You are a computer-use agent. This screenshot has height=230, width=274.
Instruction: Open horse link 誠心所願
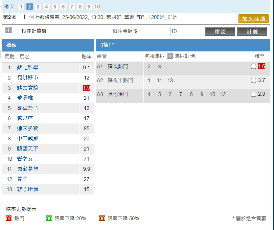[28, 189]
